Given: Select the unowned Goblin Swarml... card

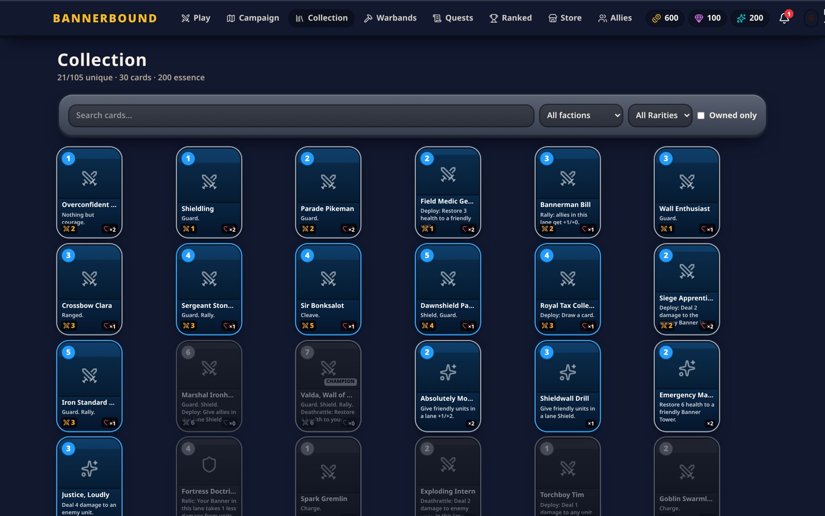Looking at the screenshot, I should [x=687, y=477].
